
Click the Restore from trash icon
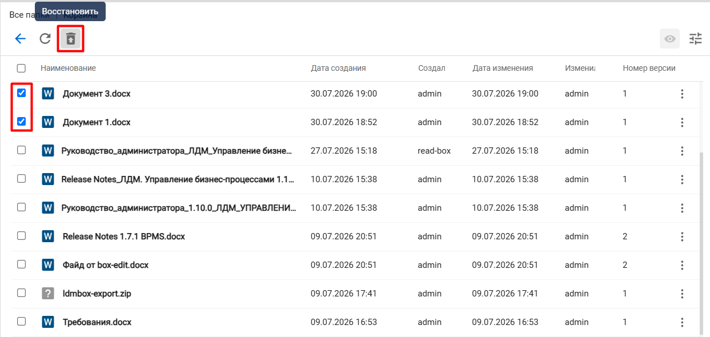coord(70,39)
